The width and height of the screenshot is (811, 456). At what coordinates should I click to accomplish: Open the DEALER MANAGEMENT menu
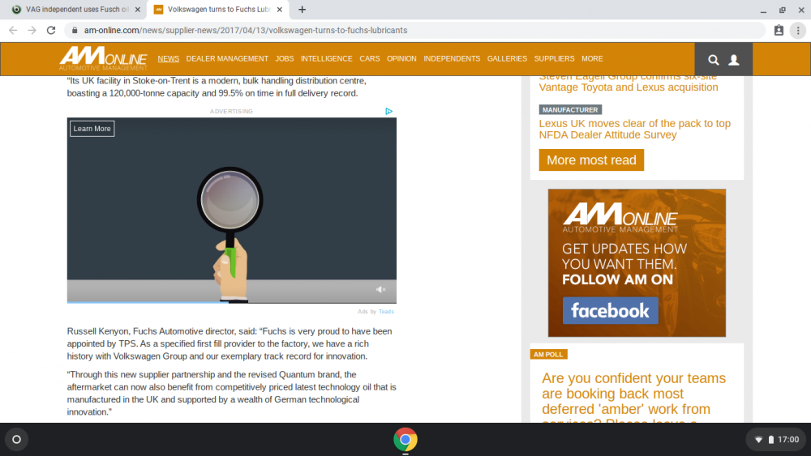tap(227, 59)
